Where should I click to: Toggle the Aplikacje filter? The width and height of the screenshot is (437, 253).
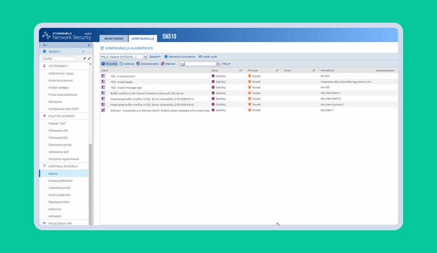point(127,64)
